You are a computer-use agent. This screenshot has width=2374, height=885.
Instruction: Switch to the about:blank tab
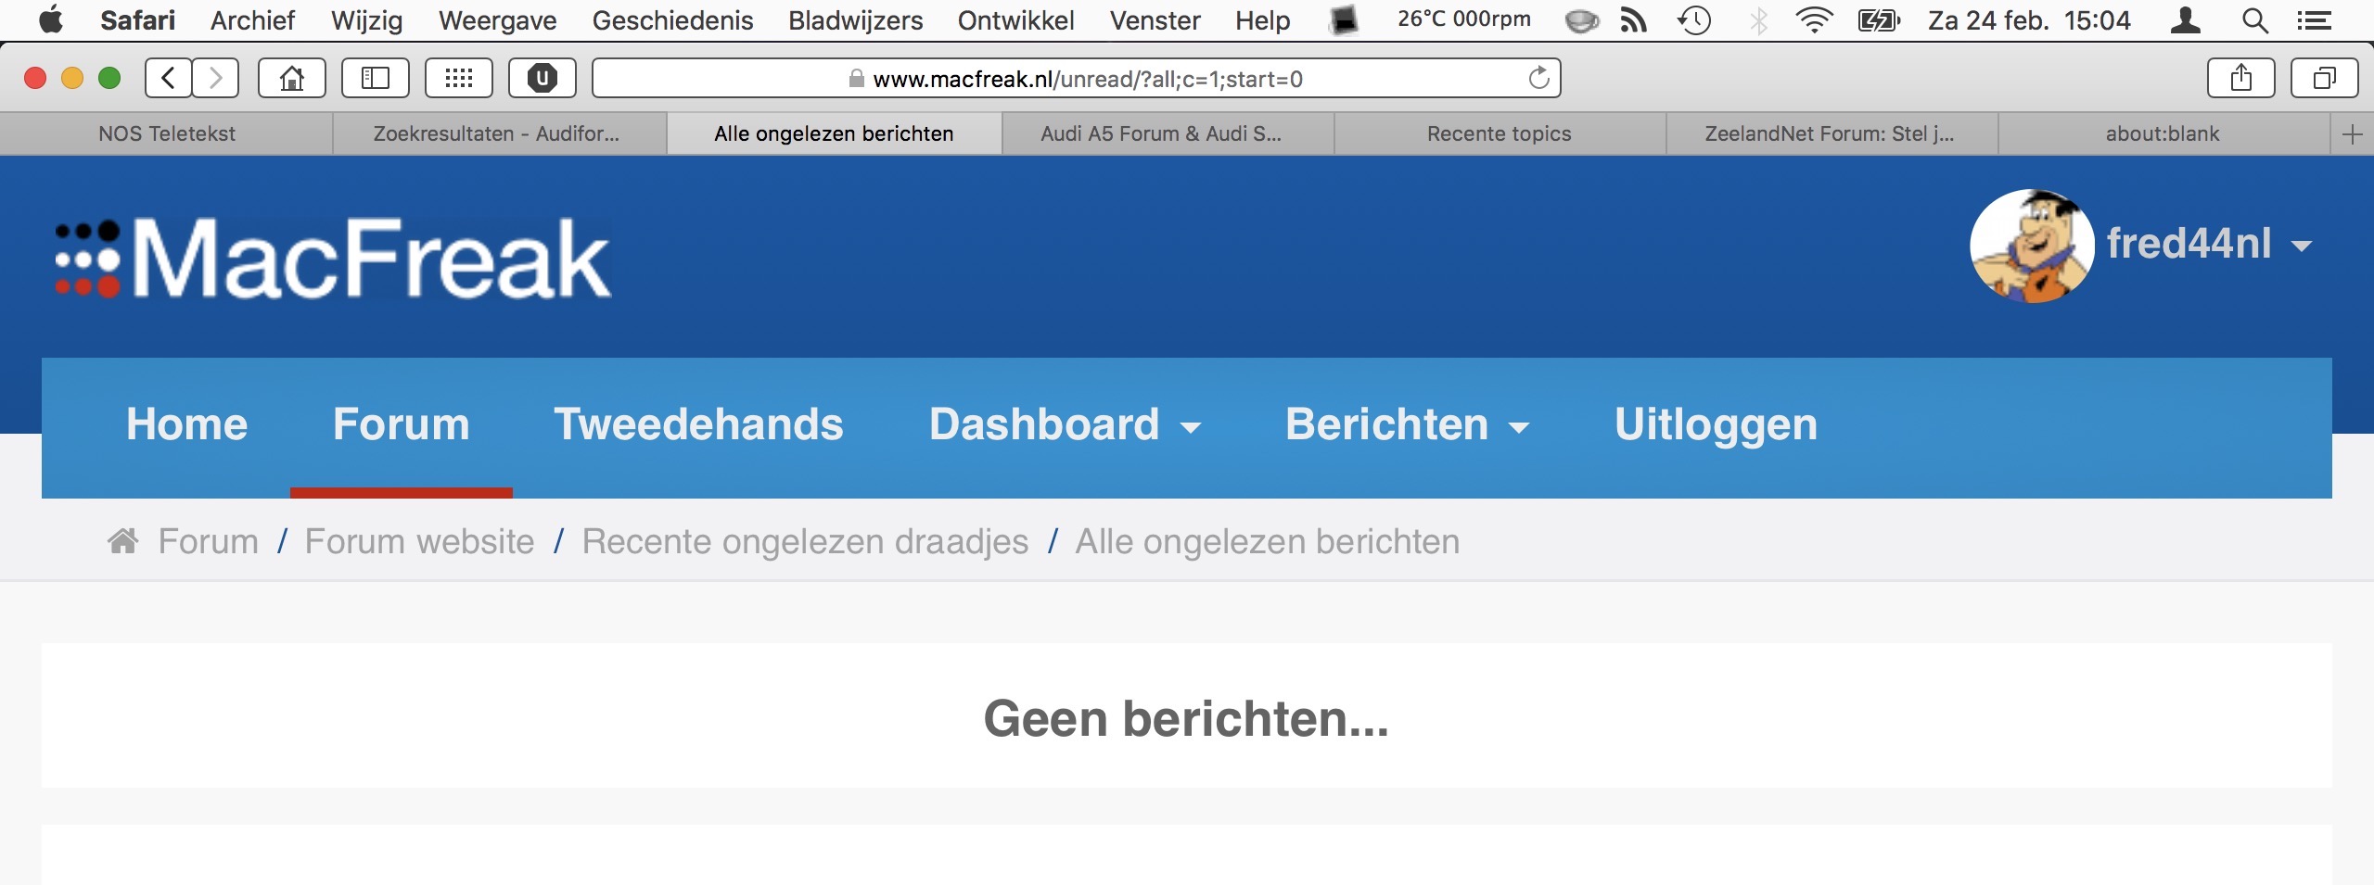[2163, 133]
